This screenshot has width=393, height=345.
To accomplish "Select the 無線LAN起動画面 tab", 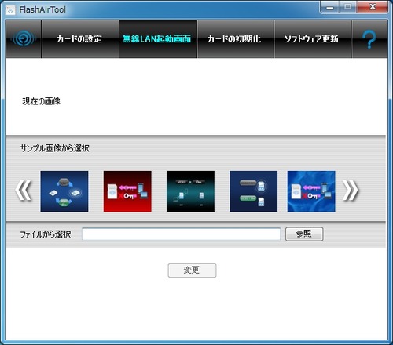I will click(x=157, y=39).
